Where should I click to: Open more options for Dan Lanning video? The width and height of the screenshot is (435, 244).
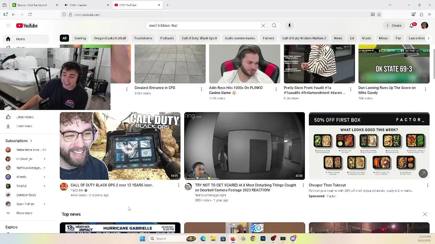pos(425,89)
